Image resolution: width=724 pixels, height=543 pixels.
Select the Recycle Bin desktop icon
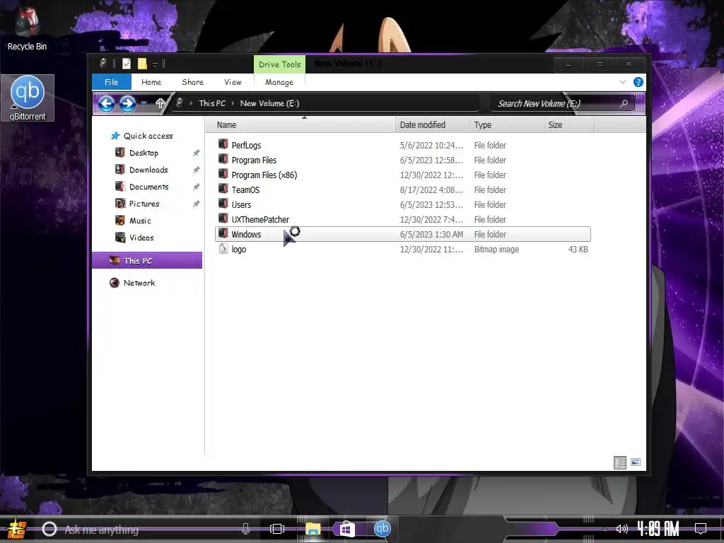pos(27,28)
